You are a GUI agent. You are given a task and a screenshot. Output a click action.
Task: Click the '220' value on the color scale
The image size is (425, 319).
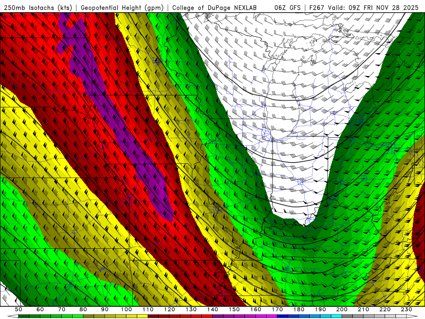pos(385,309)
